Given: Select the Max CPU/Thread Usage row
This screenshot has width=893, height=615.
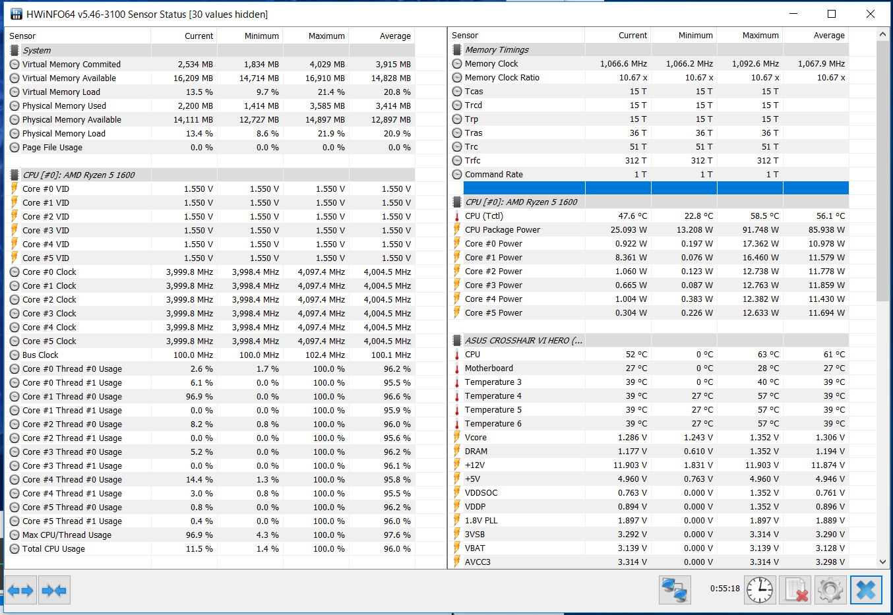Looking at the screenshot, I should coord(210,535).
